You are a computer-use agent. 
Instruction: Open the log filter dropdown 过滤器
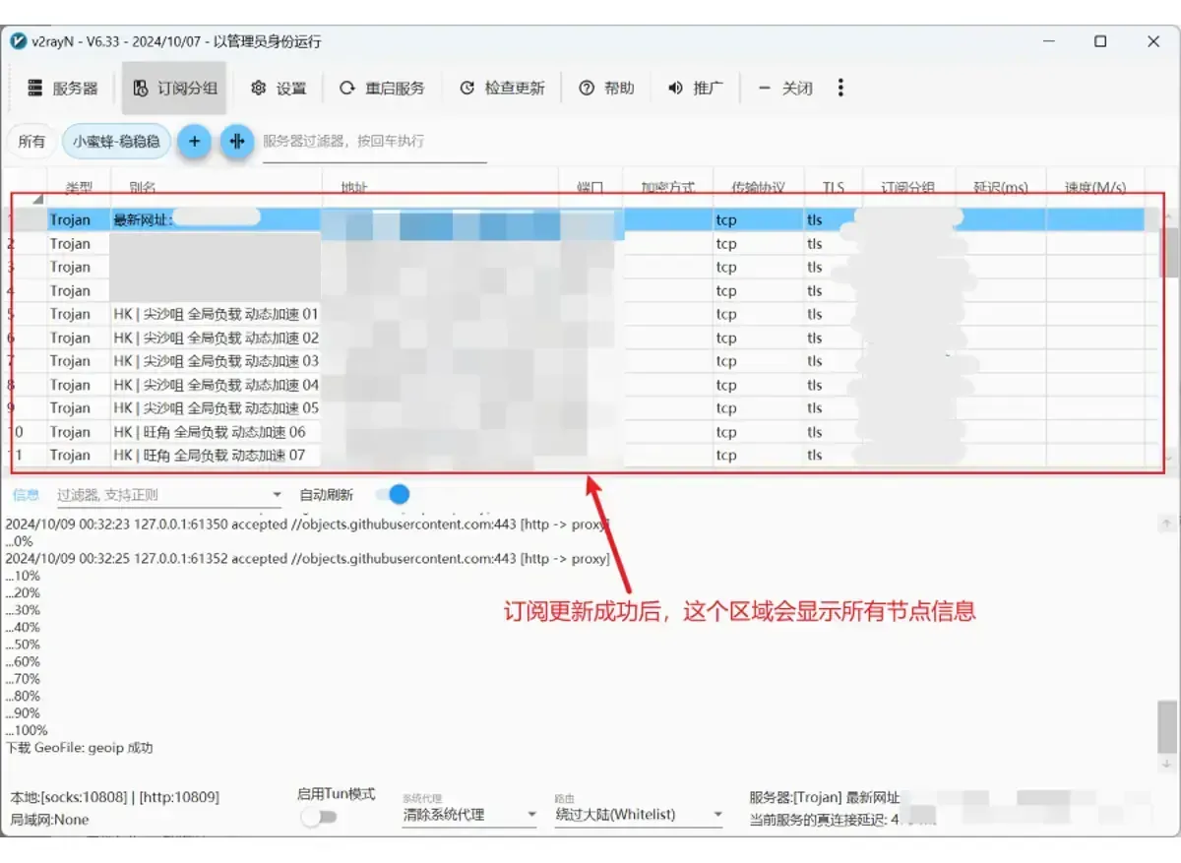(169, 495)
